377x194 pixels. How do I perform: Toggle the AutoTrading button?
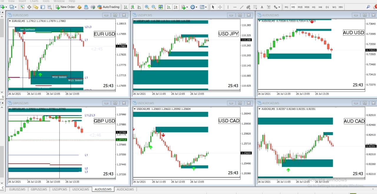point(108,7)
